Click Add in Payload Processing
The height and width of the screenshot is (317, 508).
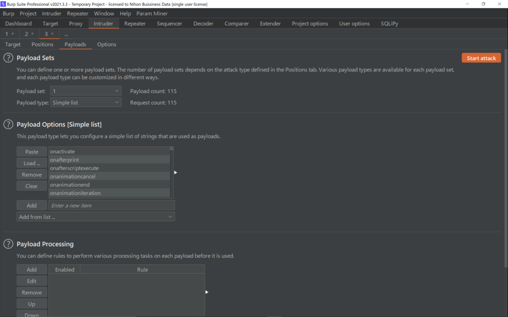pos(32,270)
